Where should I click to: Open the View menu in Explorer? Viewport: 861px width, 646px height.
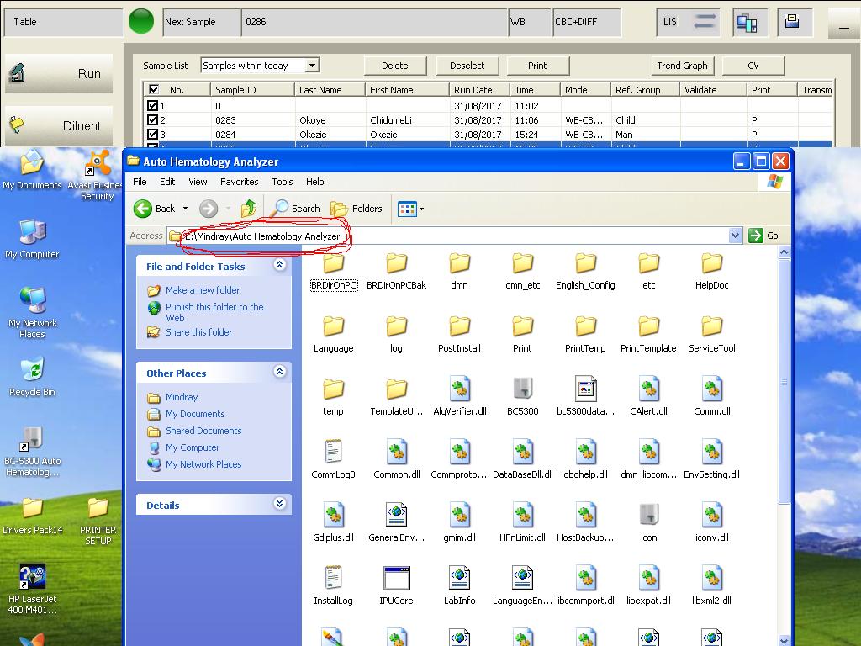(x=198, y=182)
